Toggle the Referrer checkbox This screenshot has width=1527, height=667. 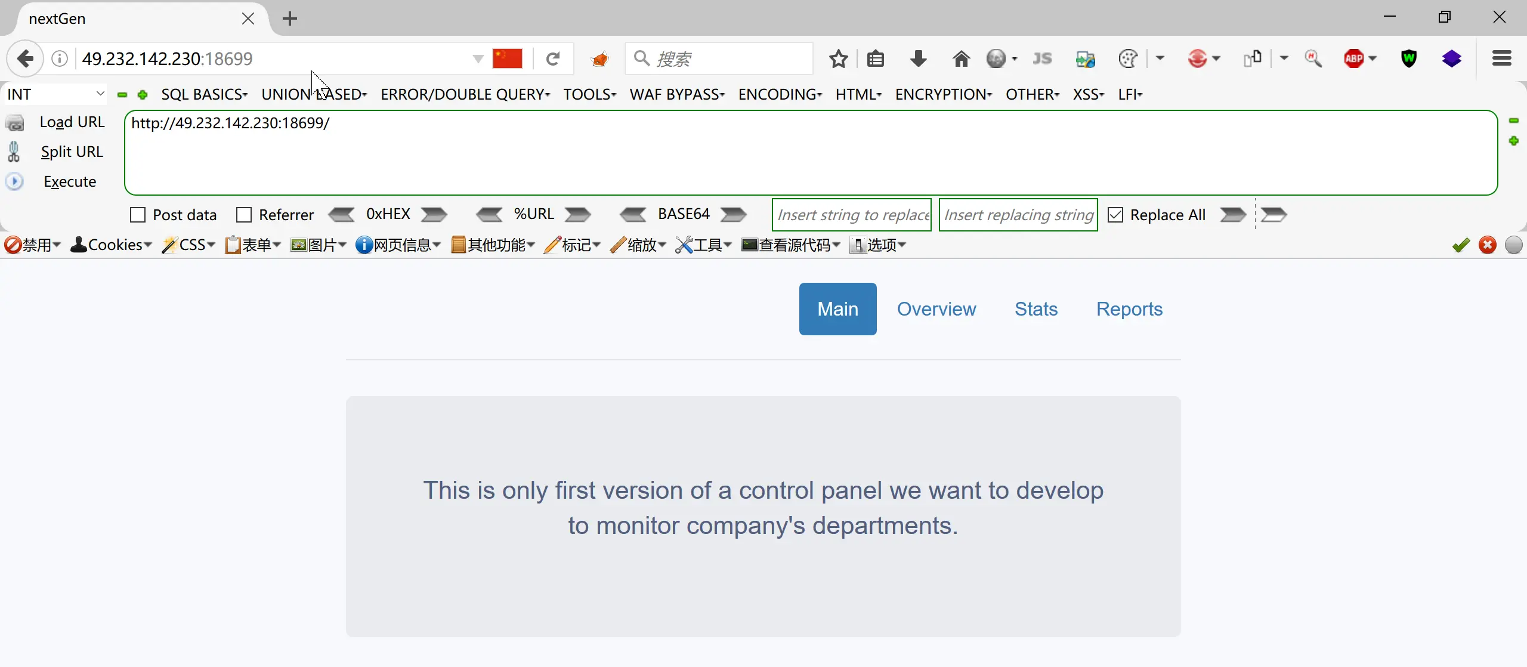click(244, 215)
